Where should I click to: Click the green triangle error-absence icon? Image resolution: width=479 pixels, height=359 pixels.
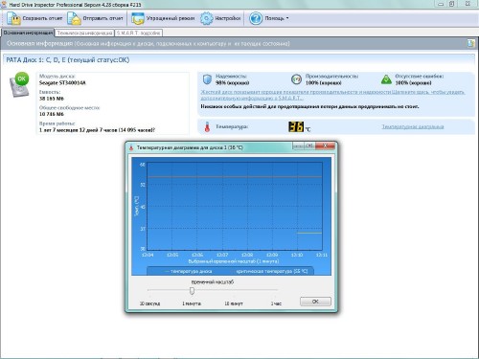point(386,79)
